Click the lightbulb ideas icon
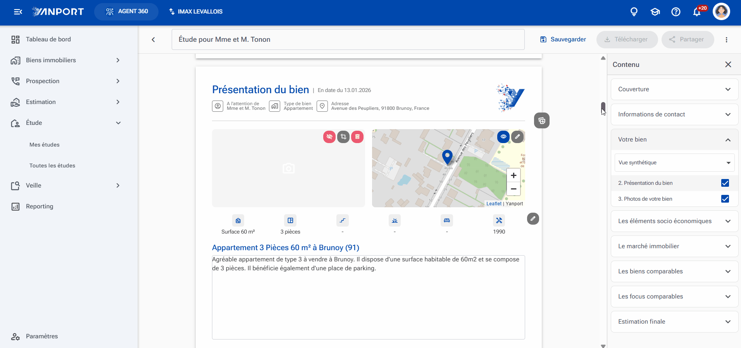Viewport: 741px width, 348px height. [634, 12]
